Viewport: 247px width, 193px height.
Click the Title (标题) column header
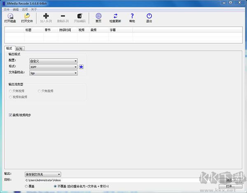coord(34,30)
